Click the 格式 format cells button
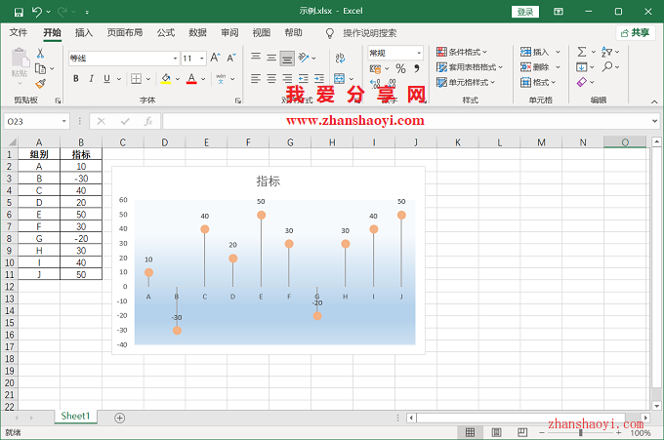Screen dimensions: 664x440 click(538, 82)
